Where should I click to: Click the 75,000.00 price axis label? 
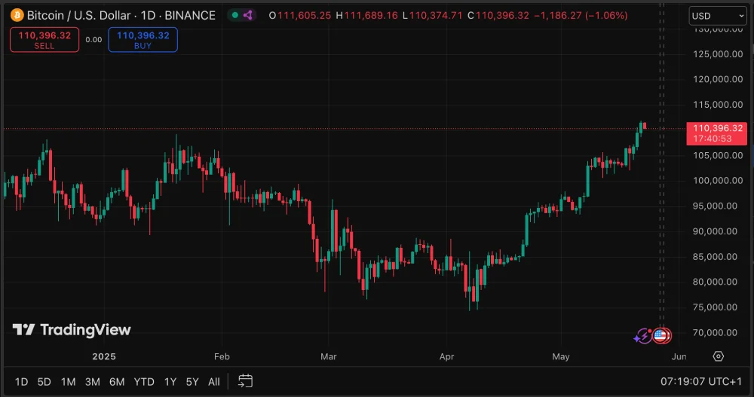pos(715,307)
